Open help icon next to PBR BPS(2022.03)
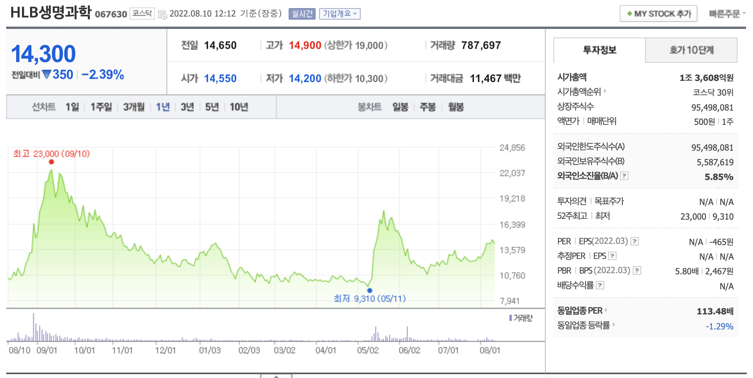Viewport: 753px width, 378px height. pos(637,270)
